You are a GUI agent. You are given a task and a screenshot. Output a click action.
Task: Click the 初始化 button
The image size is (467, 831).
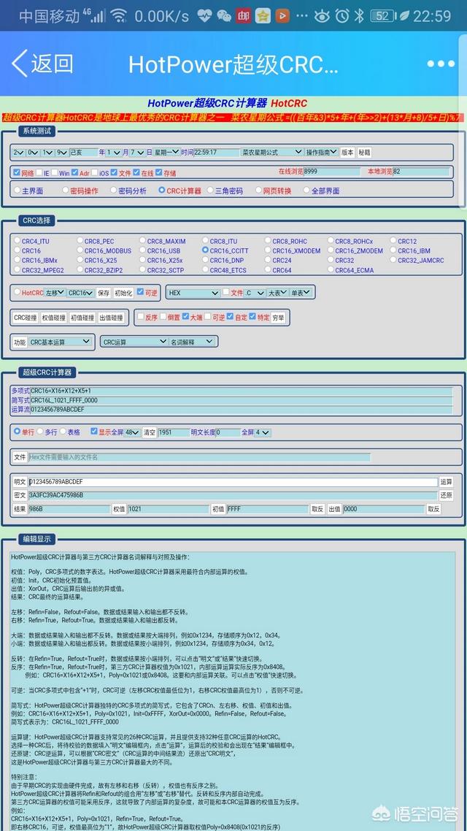click(x=123, y=293)
